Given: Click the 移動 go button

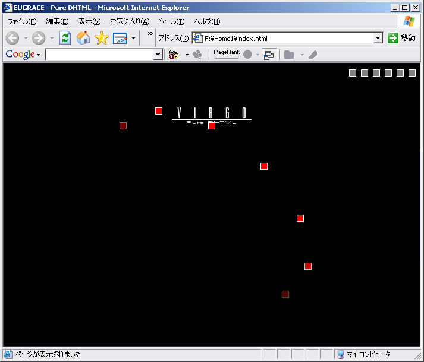Looking at the screenshot, I should (x=401, y=38).
